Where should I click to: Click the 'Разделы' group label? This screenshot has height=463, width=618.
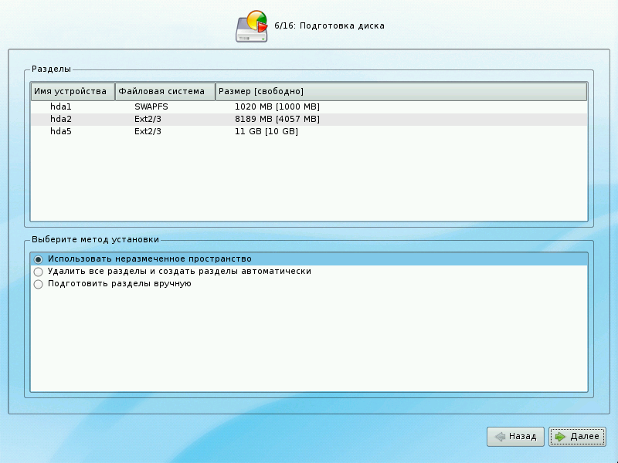[x=51, y=69]
